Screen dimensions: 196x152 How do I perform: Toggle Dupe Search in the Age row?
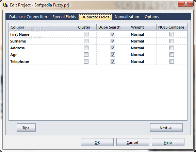click(x=113, y=55)
